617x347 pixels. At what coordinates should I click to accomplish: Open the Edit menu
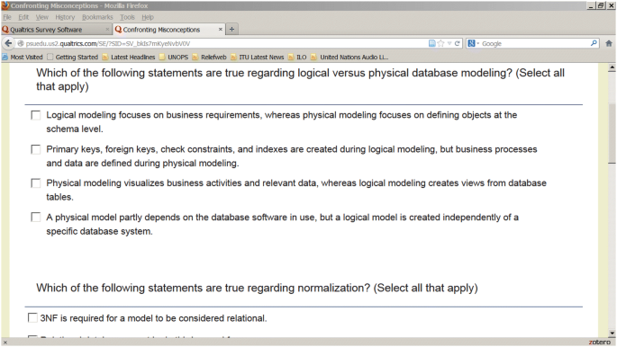(x=23, y=17)
